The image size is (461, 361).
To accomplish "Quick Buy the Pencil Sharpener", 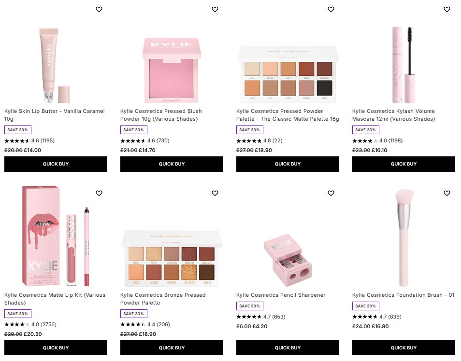I will click(288, 347).
